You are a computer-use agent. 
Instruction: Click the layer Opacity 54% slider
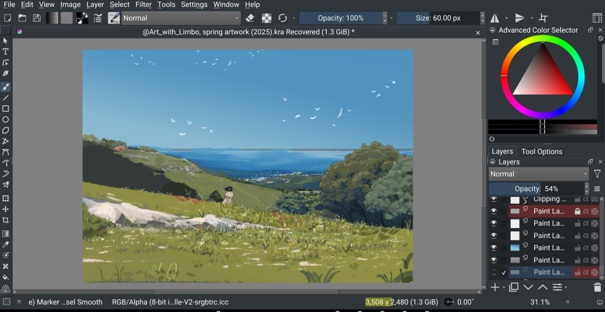pyautogui.click(x=537, y=189)
